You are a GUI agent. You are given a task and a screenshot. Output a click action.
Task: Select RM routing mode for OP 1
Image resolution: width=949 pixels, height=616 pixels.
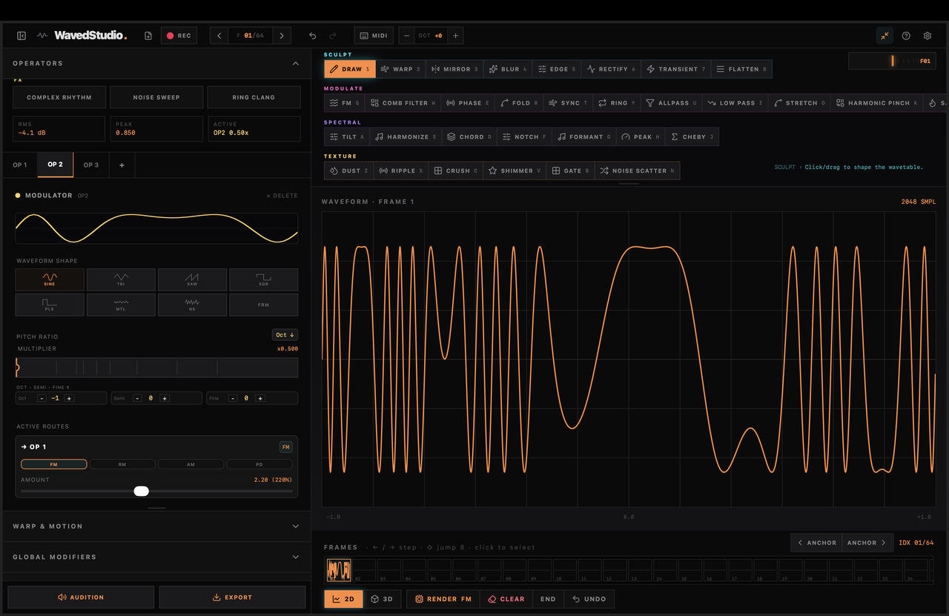(122, 464)
